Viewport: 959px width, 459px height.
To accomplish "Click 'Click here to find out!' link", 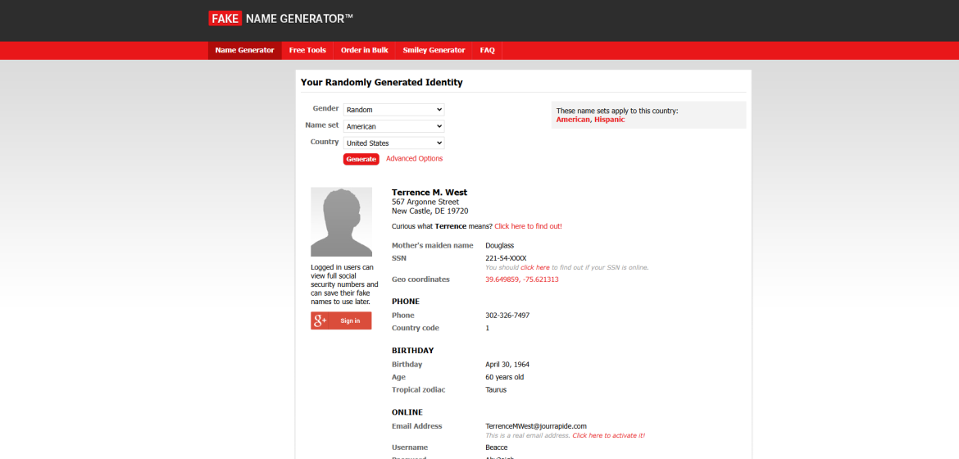I will tap(528, 226).
